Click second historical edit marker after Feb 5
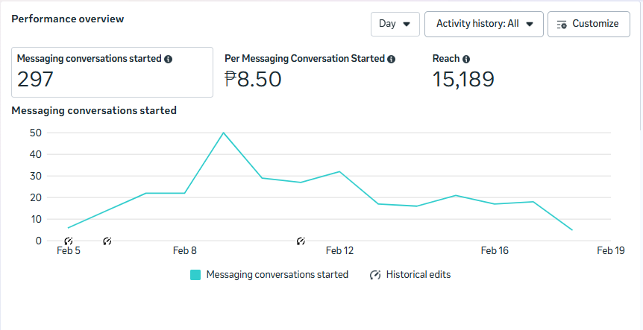The height and width of the screenshot is (330, 643). [x=107, y=241]
